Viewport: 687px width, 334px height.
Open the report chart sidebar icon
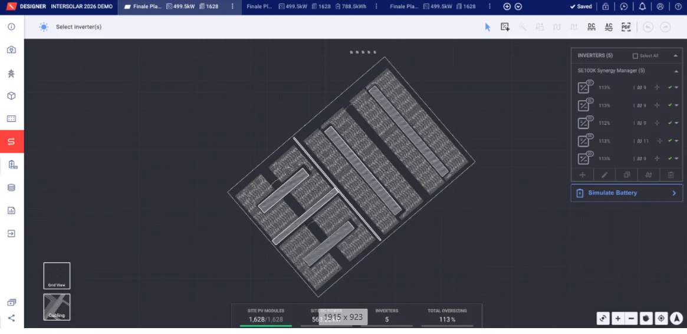click(x=11, y=210)
